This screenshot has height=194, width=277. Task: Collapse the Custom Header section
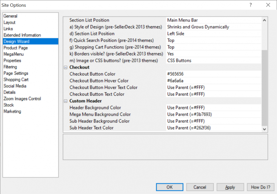66,101
